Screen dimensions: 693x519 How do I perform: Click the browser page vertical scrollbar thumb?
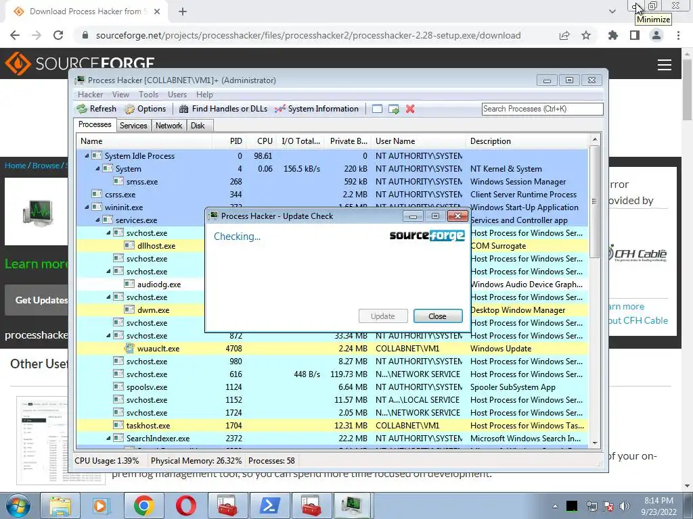(x=688, y=89)
